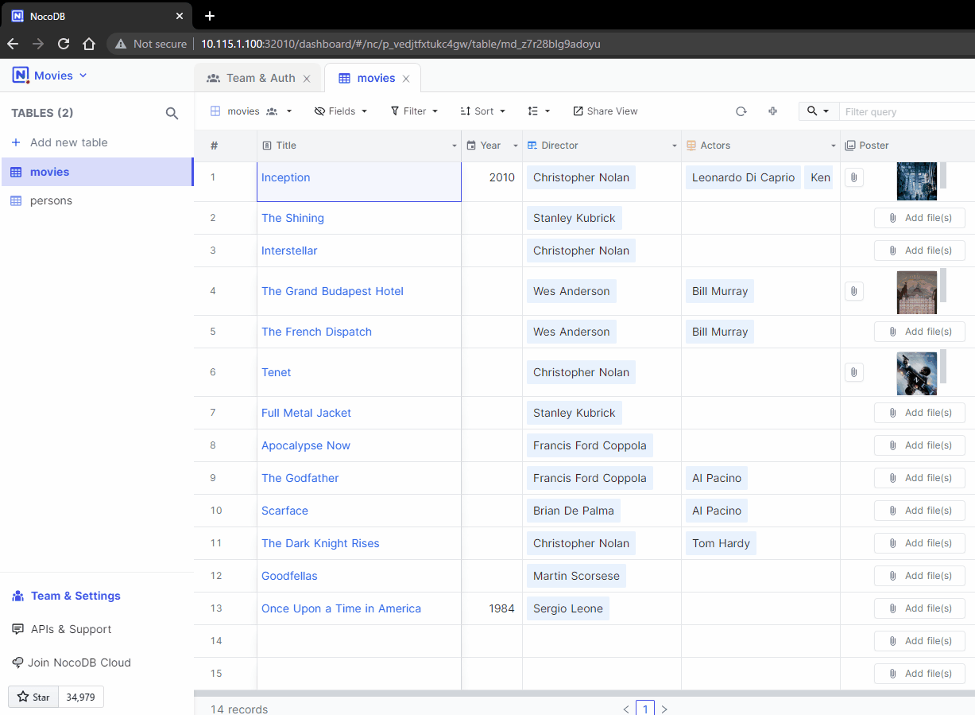The height and width of the screenshot is (715, 975).
Task: Click the Inception poster thumbnail
Action: [x=916, y=181]
